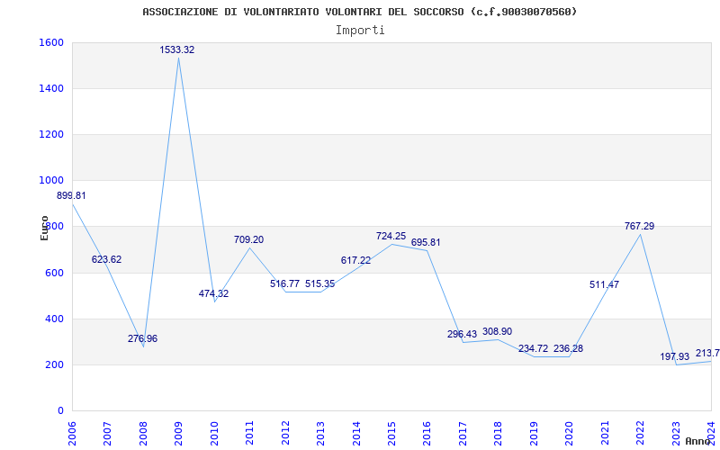This screenshot has width=720, height=450.
Task: Select the 695.81 data label
Action: (426, 242)
